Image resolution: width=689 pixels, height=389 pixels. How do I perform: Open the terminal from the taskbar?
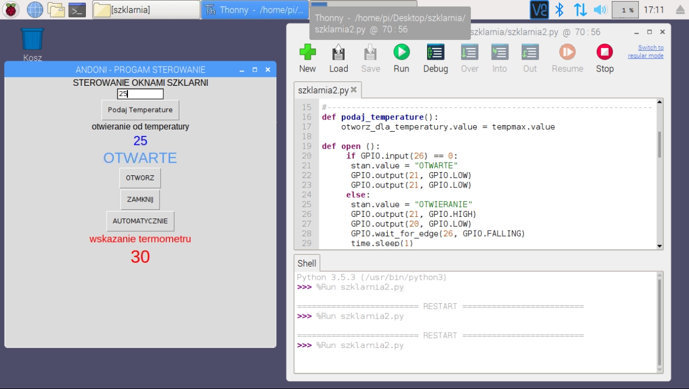click(x=77, y=9)
